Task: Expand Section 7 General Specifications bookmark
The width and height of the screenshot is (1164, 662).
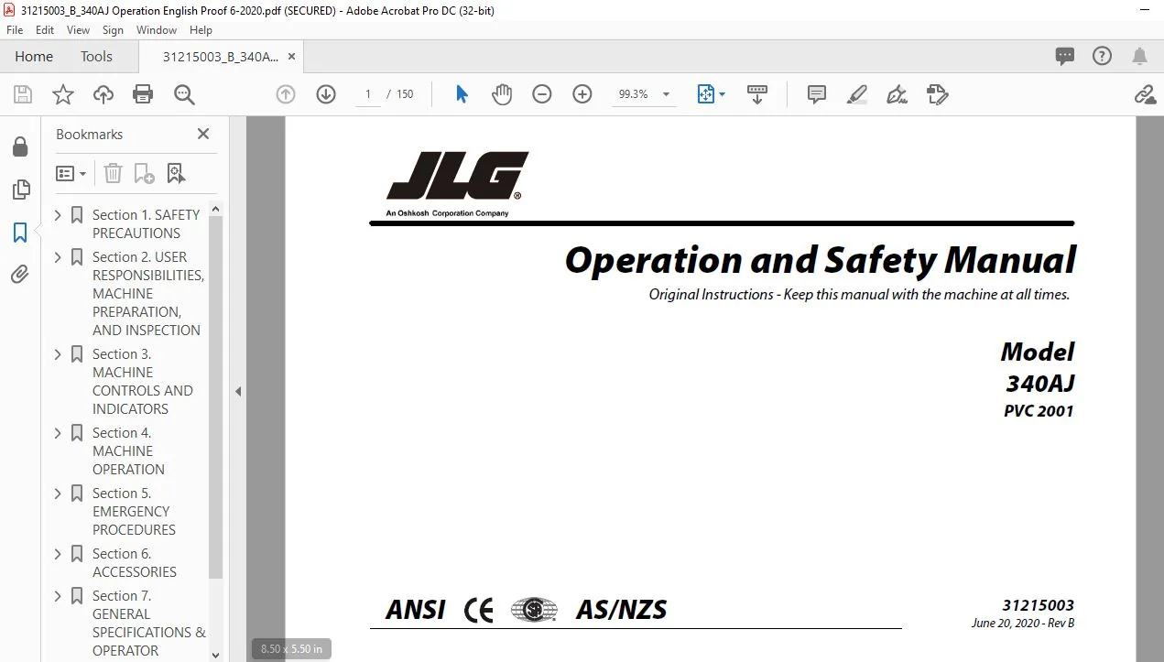Action: (59, 596)
